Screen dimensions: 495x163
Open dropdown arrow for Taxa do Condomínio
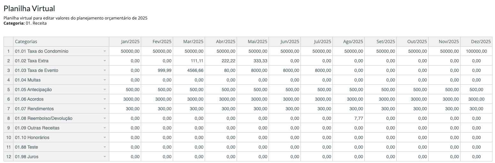105,51
